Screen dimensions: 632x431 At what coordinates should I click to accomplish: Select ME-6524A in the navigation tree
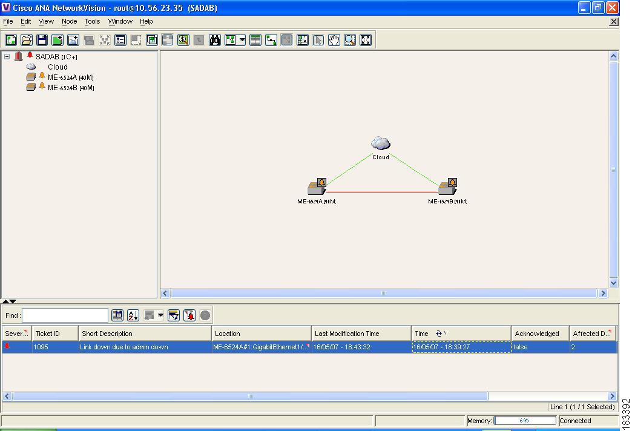[x=71, y=77]
